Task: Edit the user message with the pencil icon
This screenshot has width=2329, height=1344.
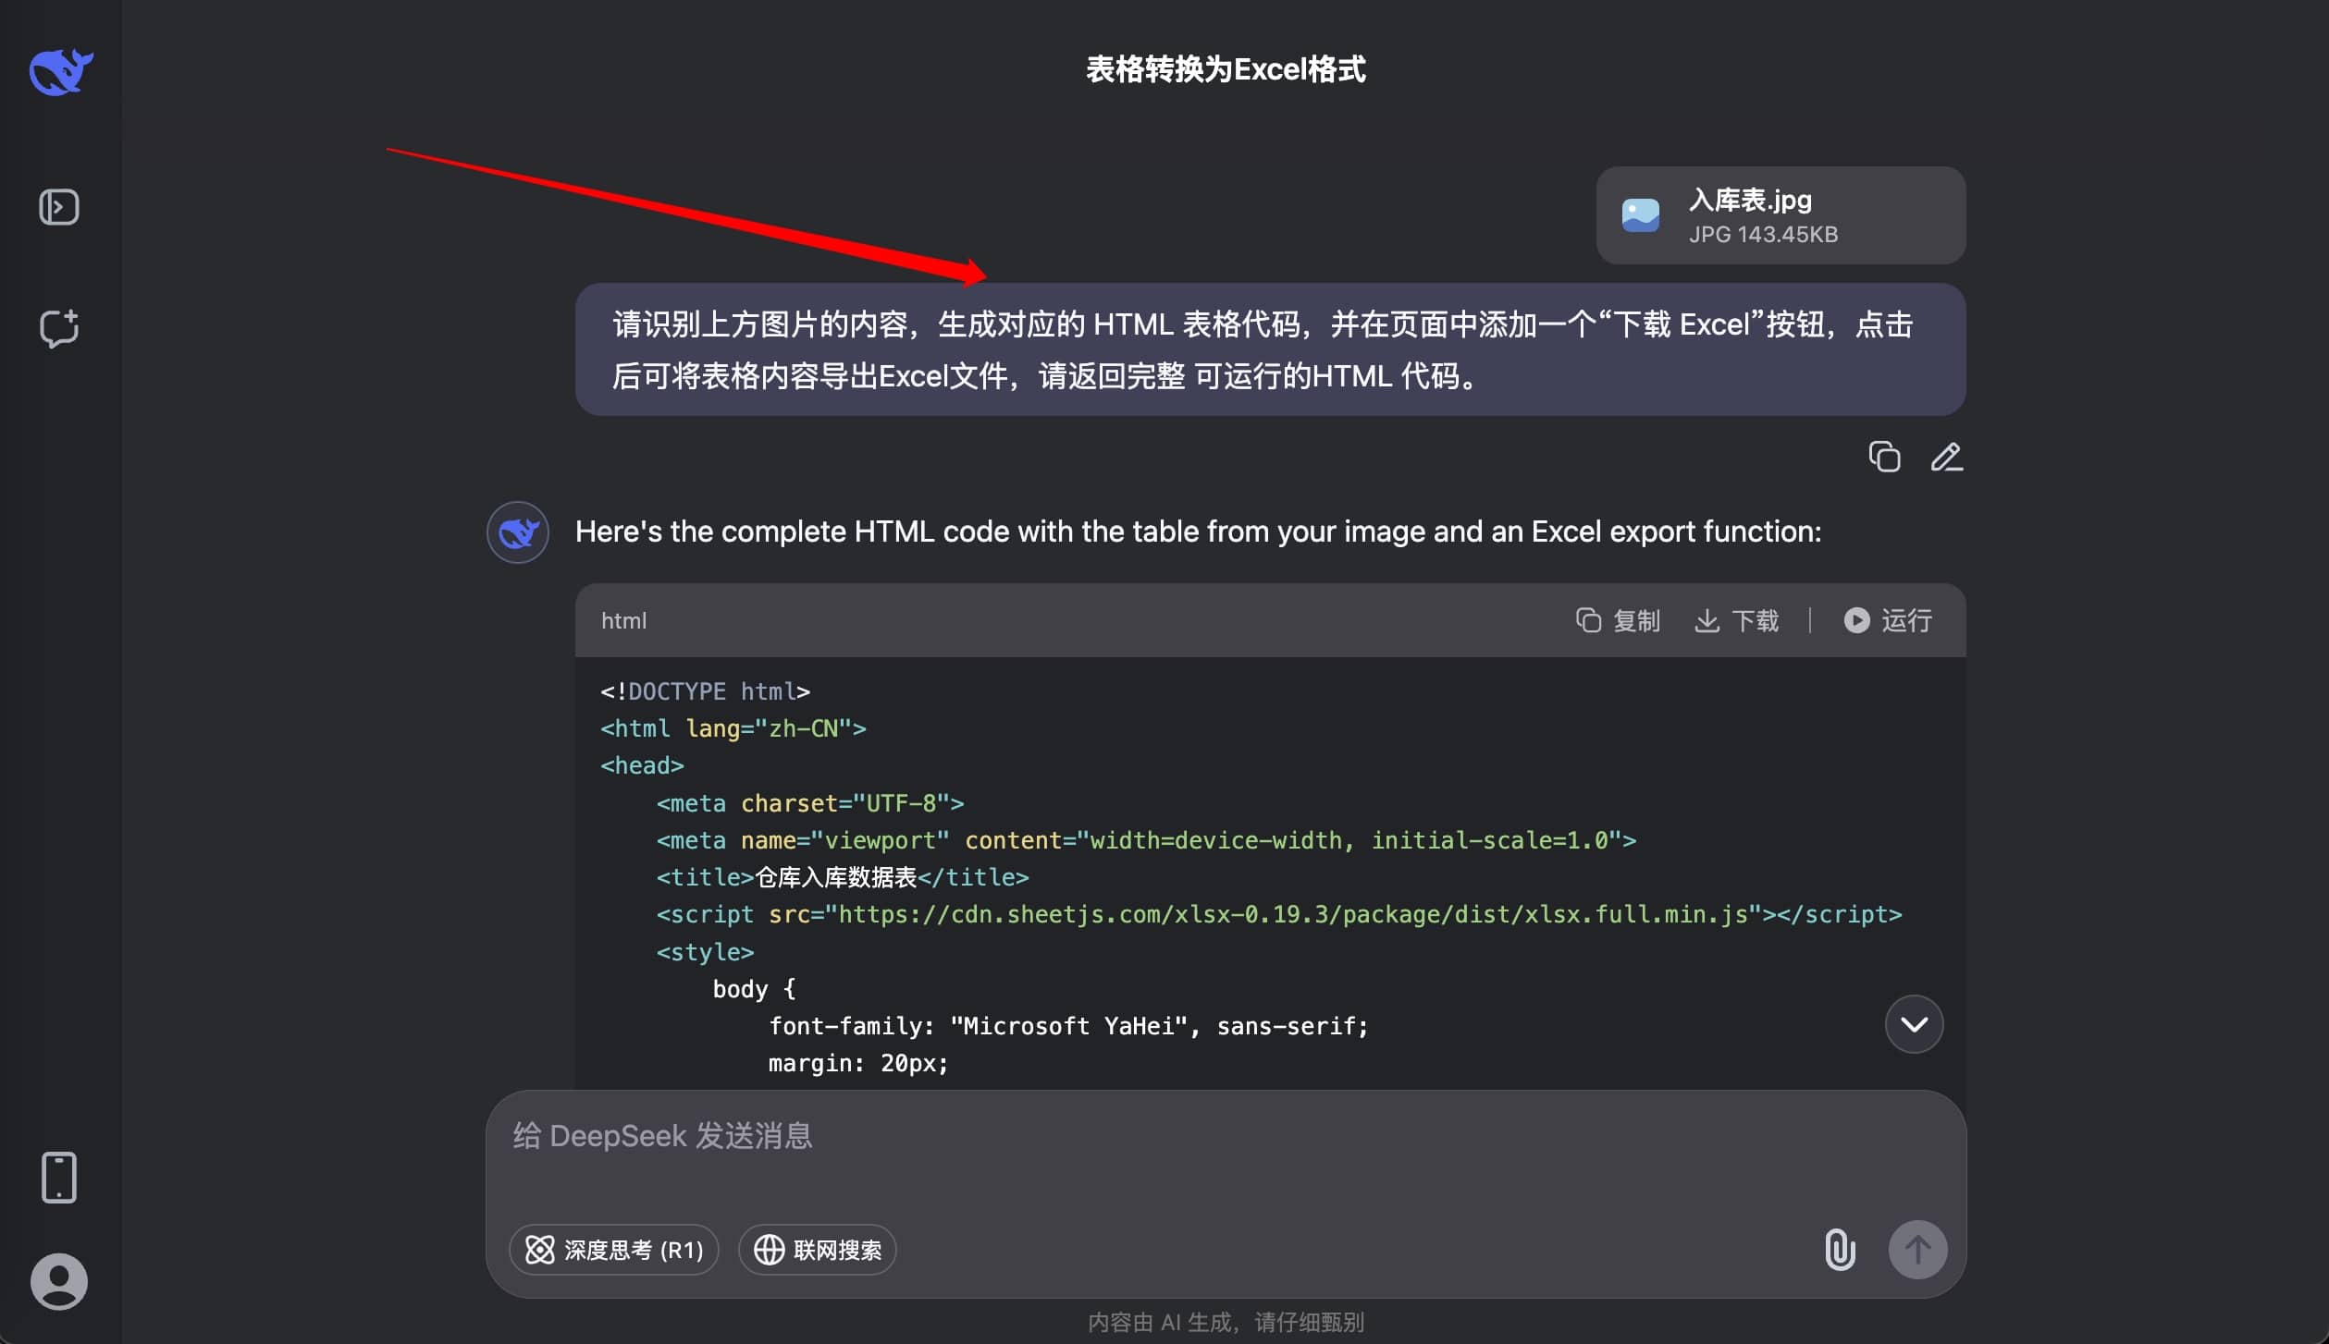Action: tap(1946, 457)
